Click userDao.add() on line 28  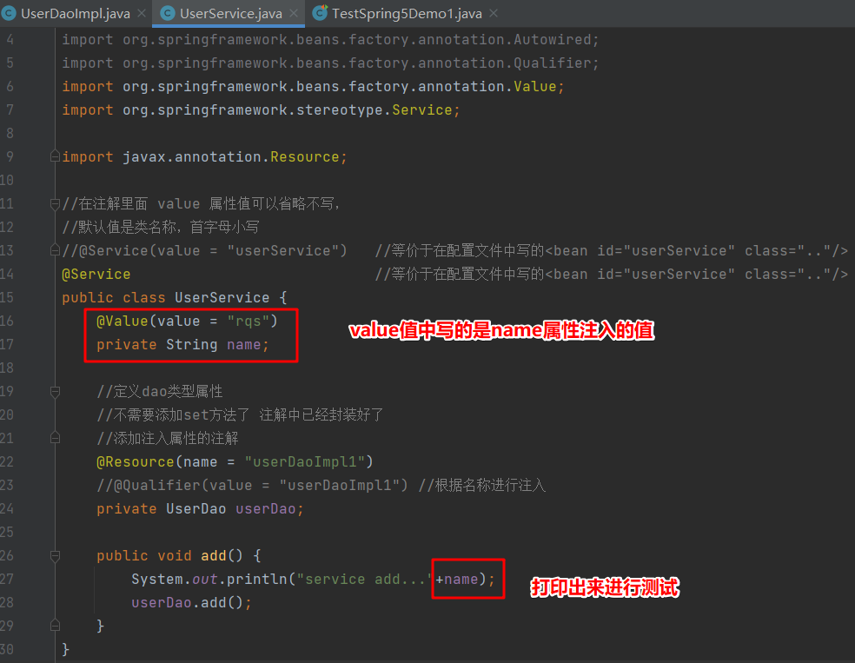[187, 602]
